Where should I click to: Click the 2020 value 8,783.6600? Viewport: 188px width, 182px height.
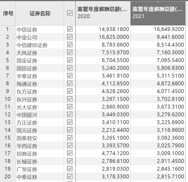tap(115, 45)
